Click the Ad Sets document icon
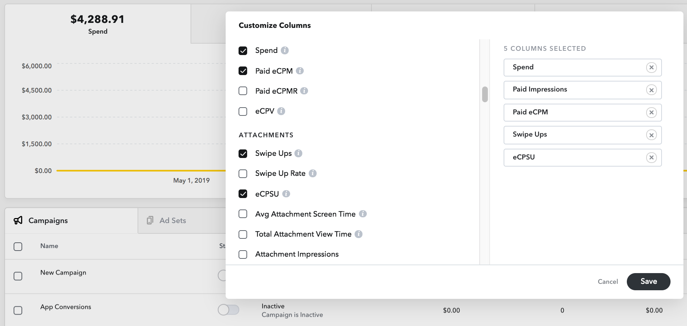 (150, 220)
